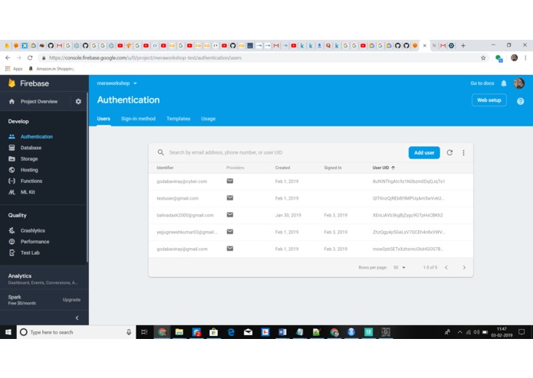Open Analytics section in sidebar
Screen dimensions: 533x378
pos(44,279)
